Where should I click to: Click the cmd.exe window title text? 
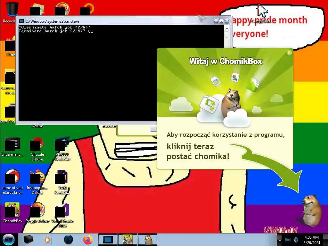[52, 21]
